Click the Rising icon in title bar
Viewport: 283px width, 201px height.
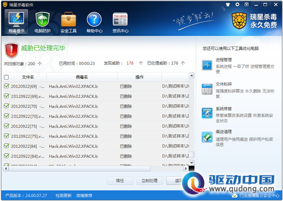(5, 5)
